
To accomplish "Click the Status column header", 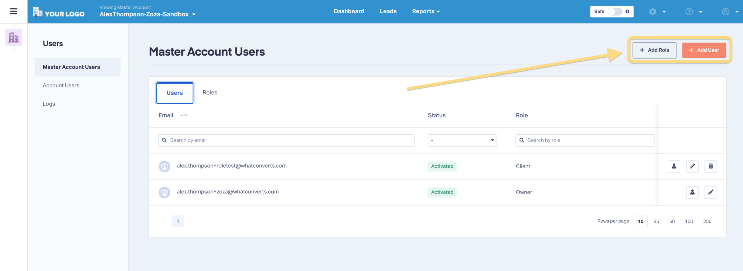I will point(437,115).
